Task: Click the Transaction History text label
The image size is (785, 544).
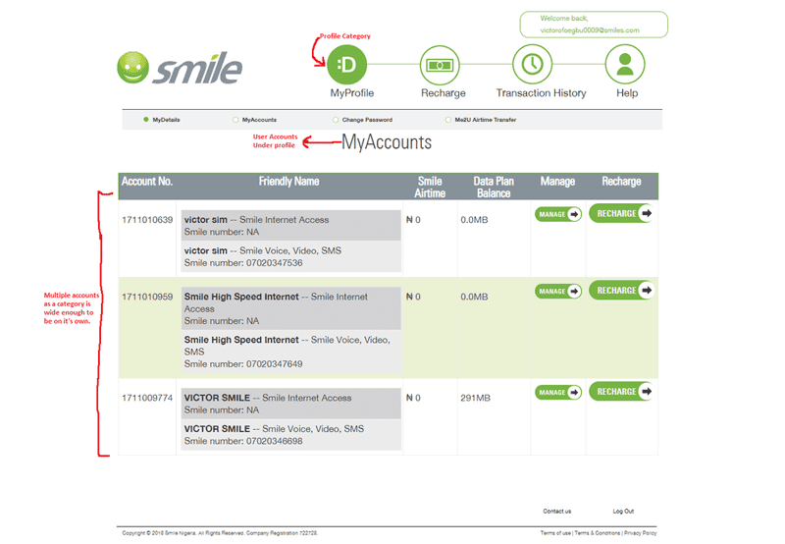Action: tap(542, 93)
